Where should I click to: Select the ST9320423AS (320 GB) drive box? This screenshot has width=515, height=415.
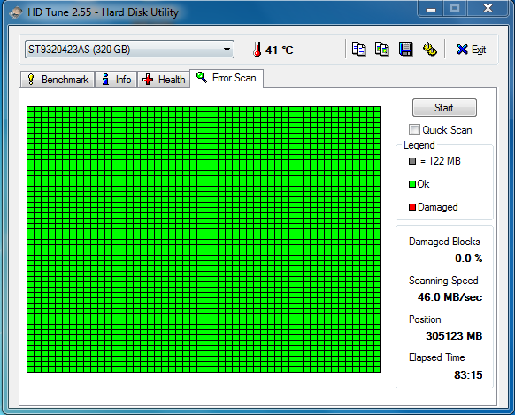pos(129,50)
